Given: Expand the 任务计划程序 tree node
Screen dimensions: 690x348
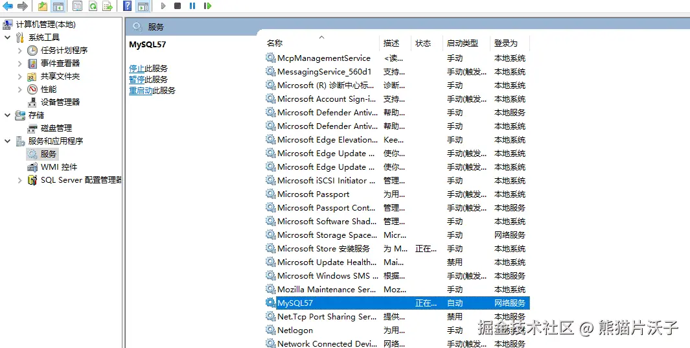Looking at the screenshot, I should tap(20, 51).
